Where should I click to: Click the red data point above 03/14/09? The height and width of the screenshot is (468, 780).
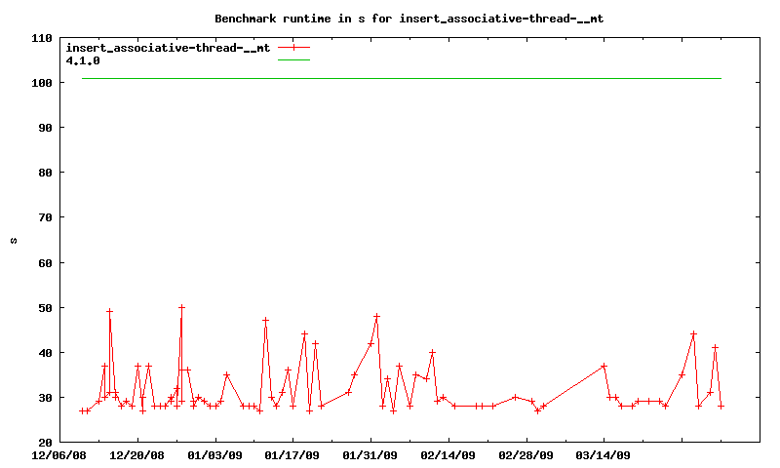(604, 366)
